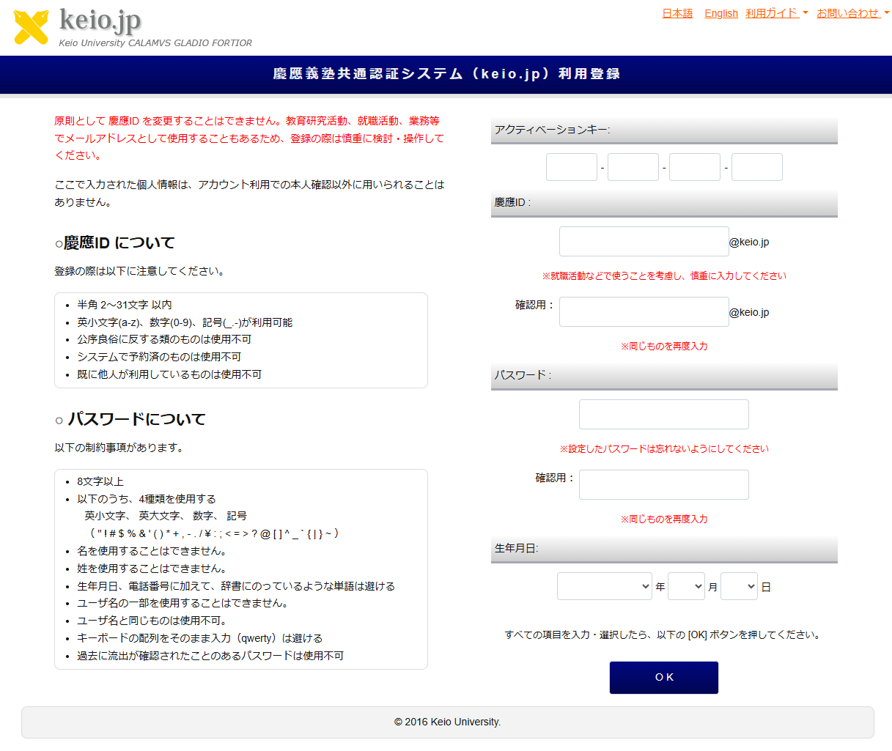Click the password confirmation (確認用) field
Viewport: 892px width, 751px height.
663,485
